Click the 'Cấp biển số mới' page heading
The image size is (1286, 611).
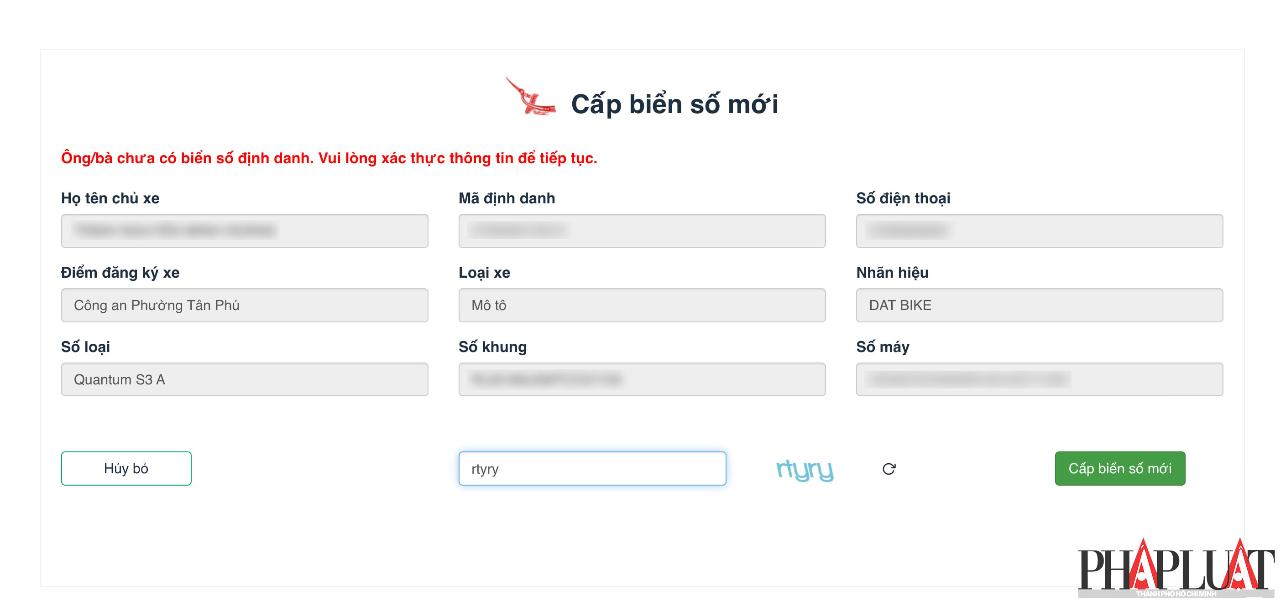(x=674, y=104)
